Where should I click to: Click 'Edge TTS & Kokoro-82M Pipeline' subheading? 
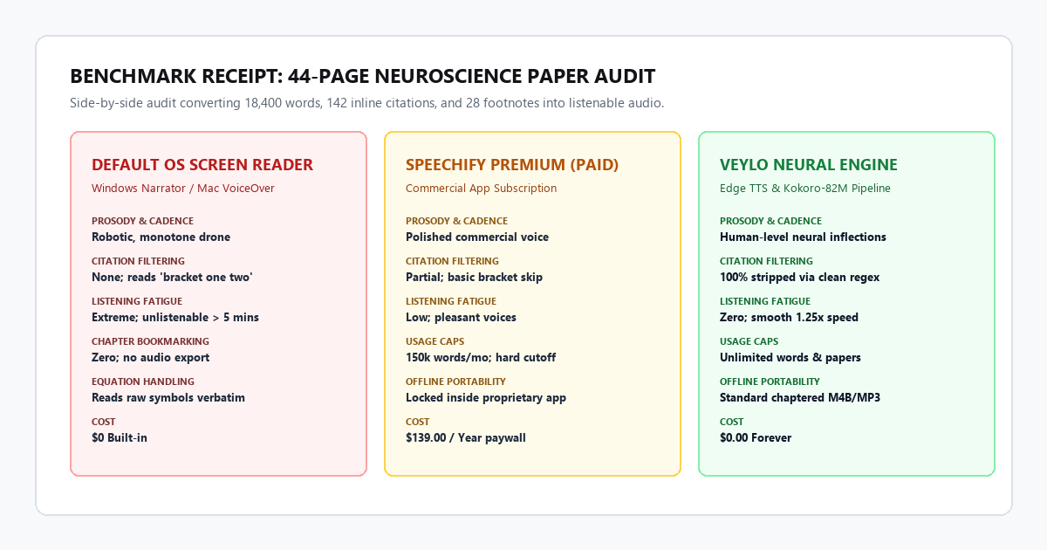805,188
